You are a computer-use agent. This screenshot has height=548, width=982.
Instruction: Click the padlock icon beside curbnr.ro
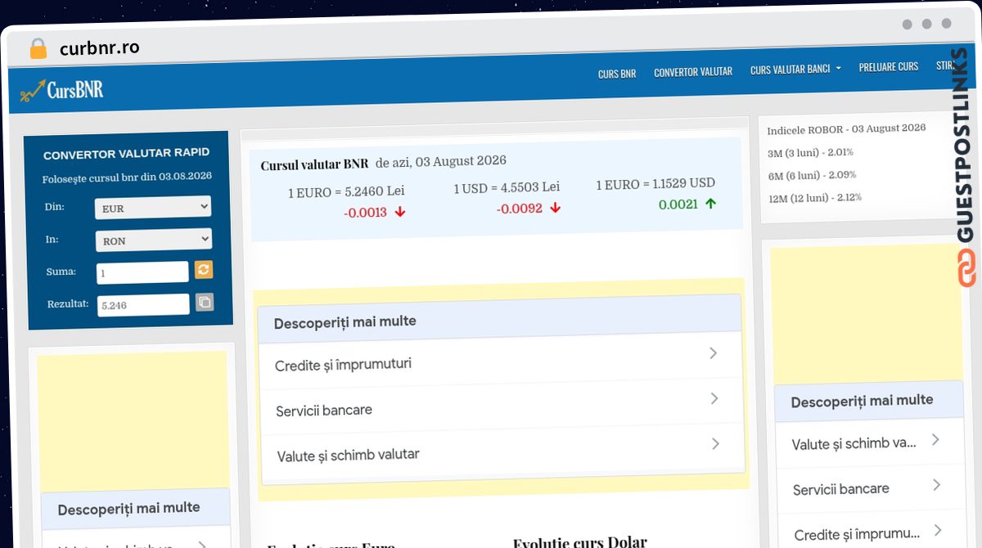[x=38, y=48]
